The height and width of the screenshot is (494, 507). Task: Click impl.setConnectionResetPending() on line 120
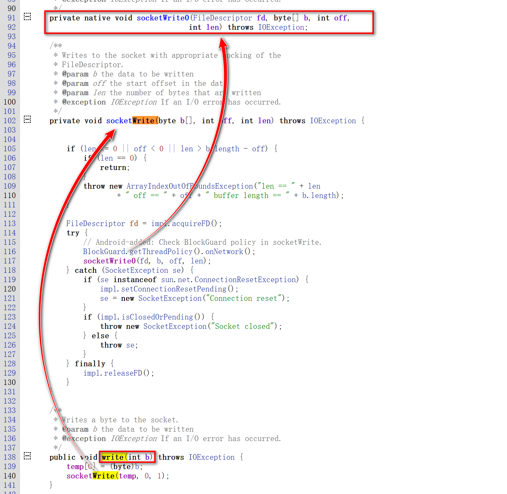[167, 289]
